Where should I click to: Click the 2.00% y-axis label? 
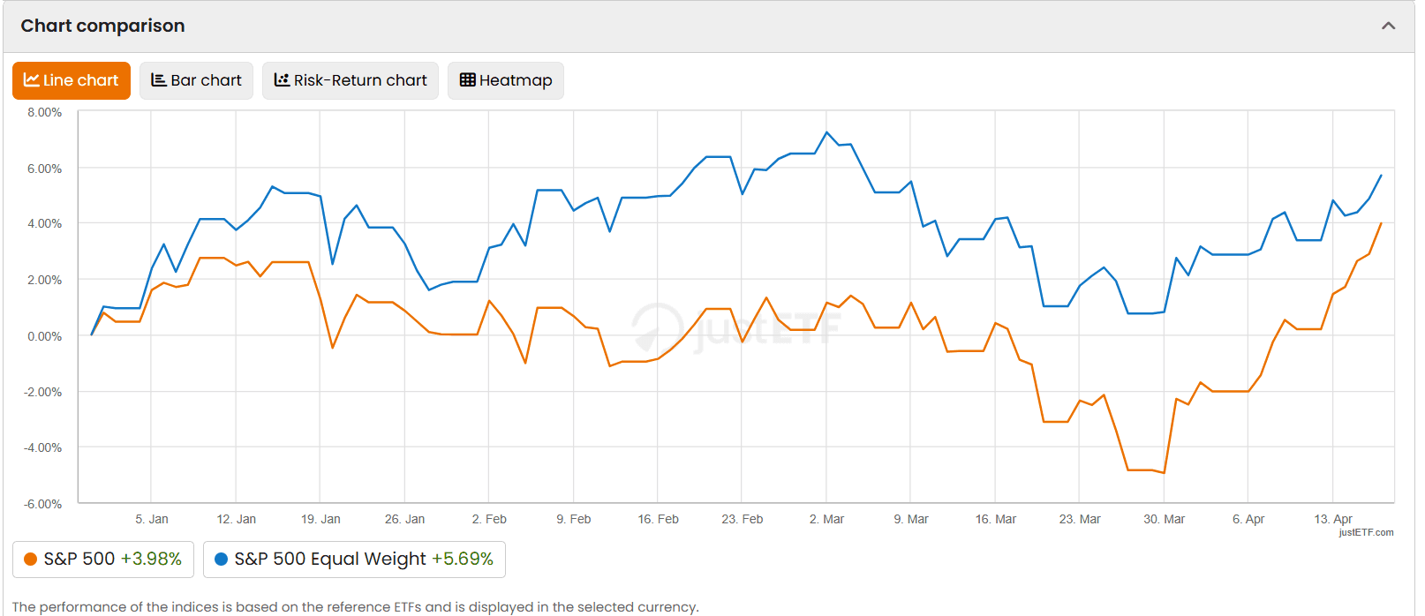(44, 280)
